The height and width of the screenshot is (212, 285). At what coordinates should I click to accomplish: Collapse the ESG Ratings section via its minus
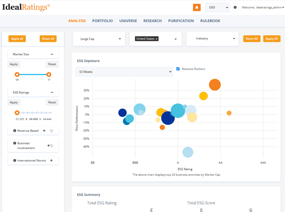(52, 92)
